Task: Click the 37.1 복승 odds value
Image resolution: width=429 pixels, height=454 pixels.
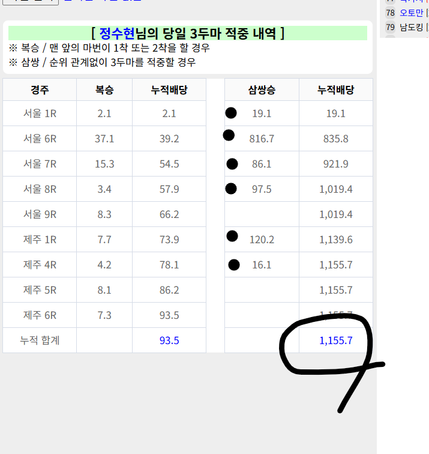Action: click(104, 139)
